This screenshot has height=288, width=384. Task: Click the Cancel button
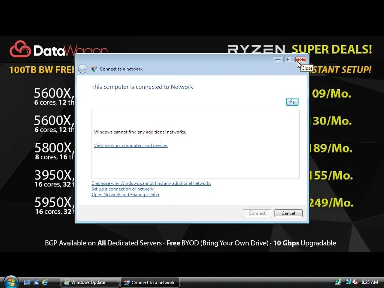pyautogui.click(x=288, y=213)
